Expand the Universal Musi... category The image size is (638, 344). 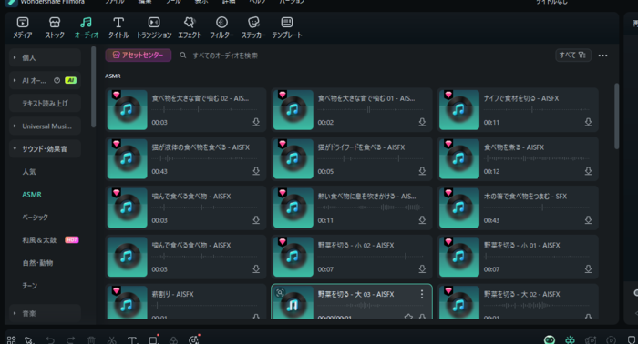pos(45,126)
